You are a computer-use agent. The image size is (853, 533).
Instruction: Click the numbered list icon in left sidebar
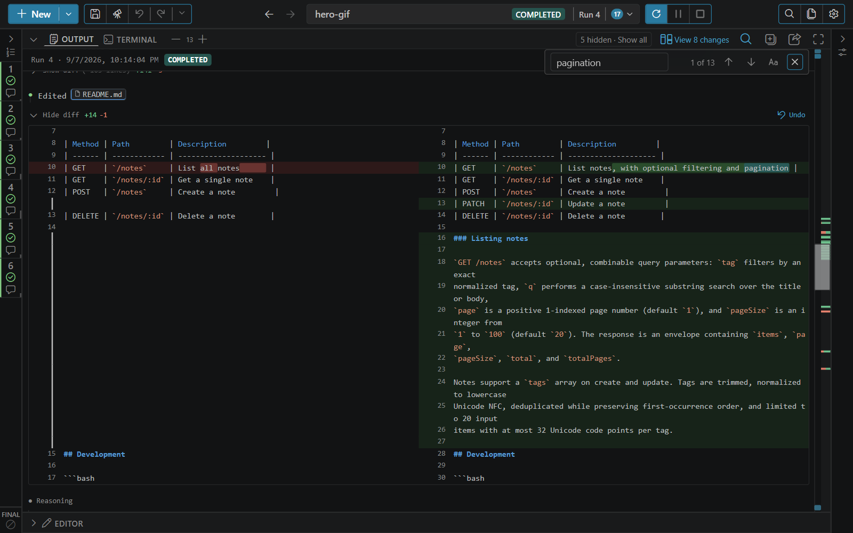coord(11,52)
